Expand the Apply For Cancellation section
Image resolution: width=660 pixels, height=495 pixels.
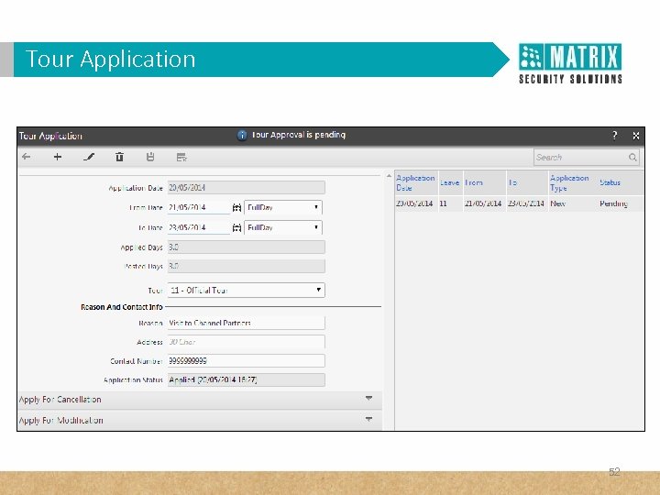200,399
